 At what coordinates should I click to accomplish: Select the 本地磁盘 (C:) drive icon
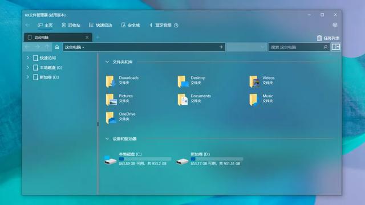coord(110,160)
